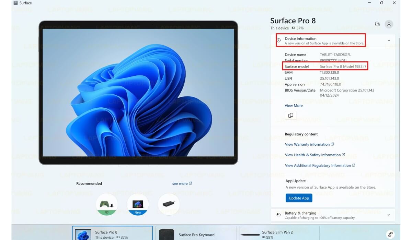
Task: Open View Warranty information link
Action: [309, 144]
